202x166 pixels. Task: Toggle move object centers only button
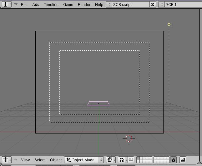[131, 160]
